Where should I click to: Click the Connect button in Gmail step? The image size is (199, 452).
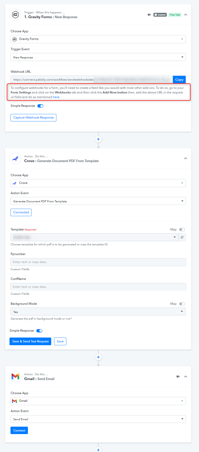click(19, 430)
